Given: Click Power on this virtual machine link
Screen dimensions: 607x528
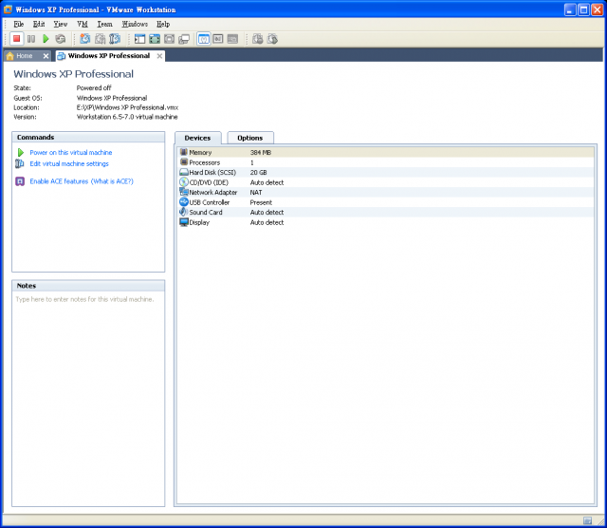Looking at the screenshot, I should 71,152.
